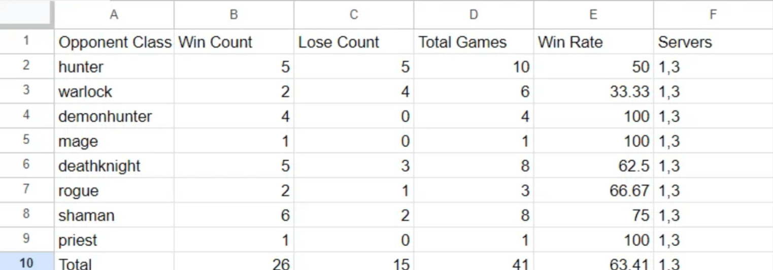Image resolution: width=773 pixels, height=270 pixels.
Task: Select the hunter Total Games cell
Action: (473, 67)
